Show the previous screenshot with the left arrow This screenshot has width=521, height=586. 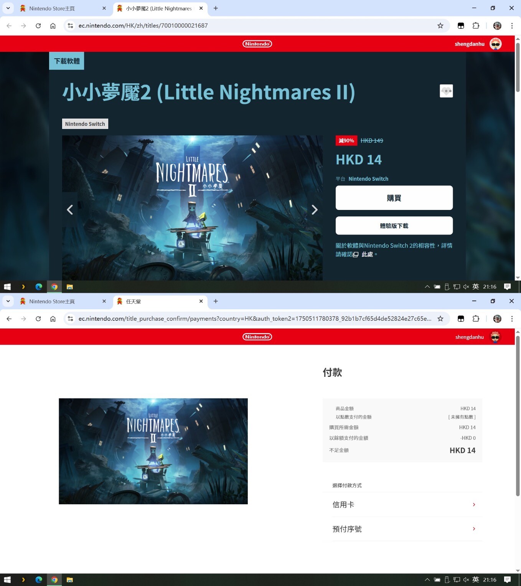click(x=70, y=210)
